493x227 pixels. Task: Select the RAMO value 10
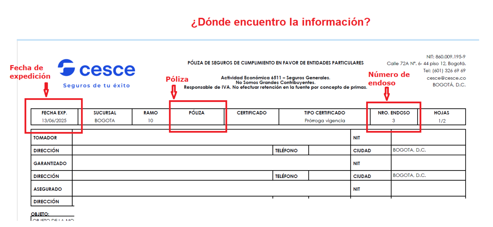point(150,121)
